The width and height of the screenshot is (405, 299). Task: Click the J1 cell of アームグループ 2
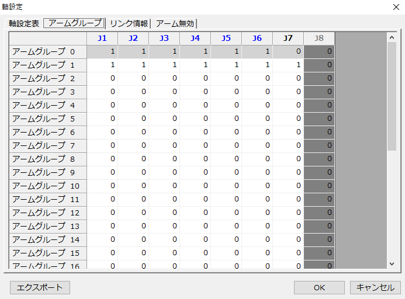click(x=102, y=78)
